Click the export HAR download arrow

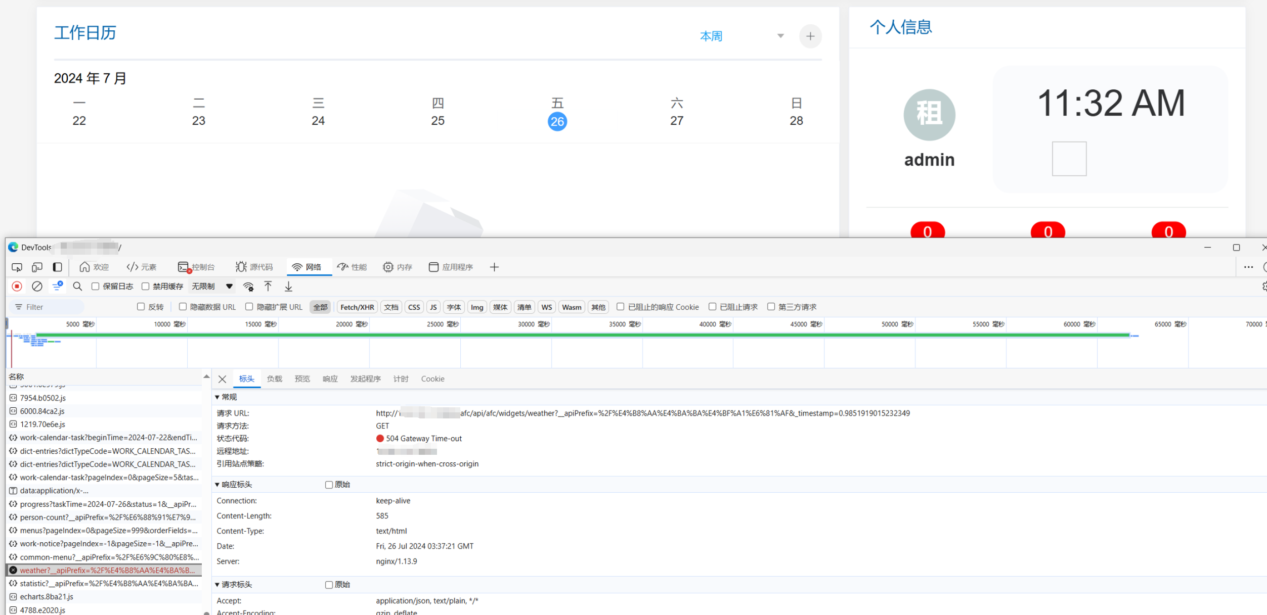pyautogui.click(x=288, y=287)
